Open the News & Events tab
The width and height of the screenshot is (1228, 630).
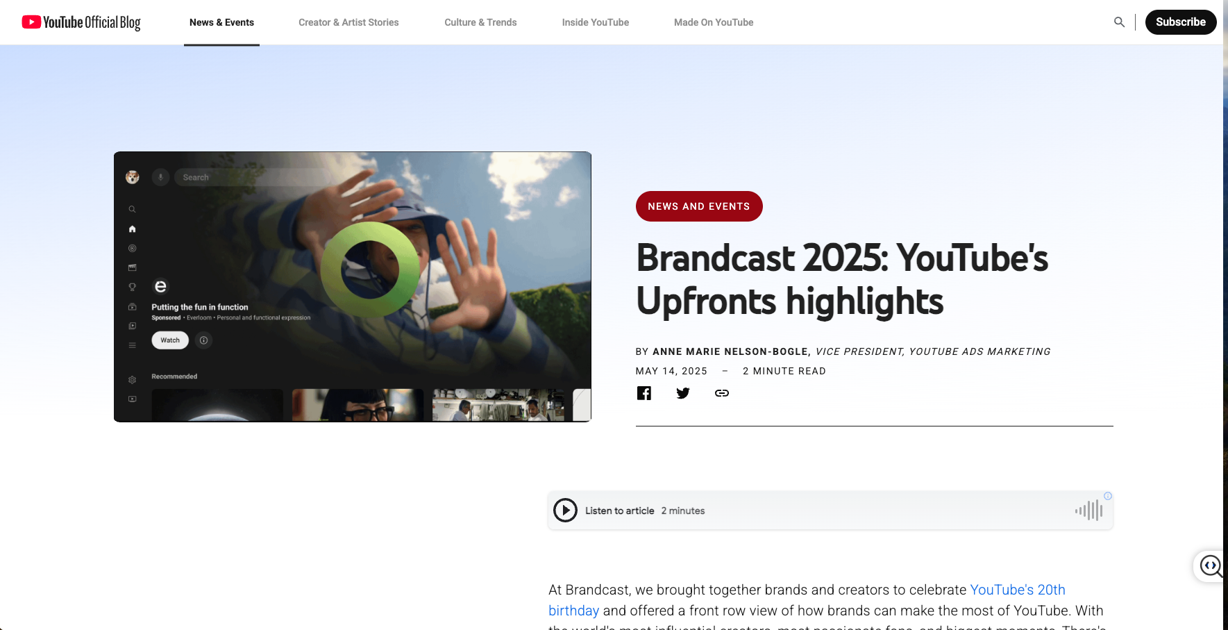221,22
